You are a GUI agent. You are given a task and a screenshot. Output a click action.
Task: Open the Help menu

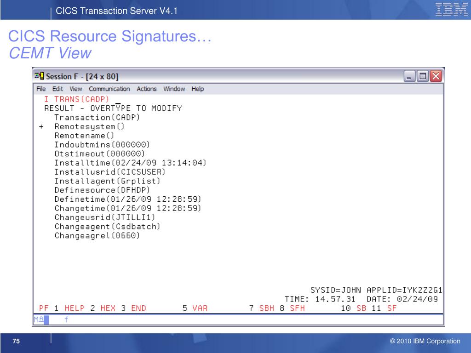198,89
